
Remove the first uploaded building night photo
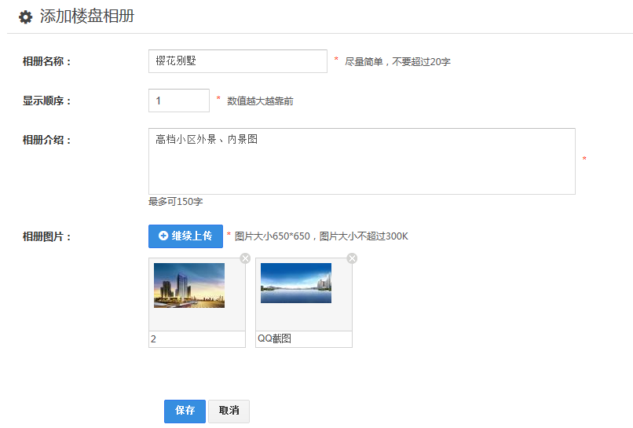[x=245, y=258]
